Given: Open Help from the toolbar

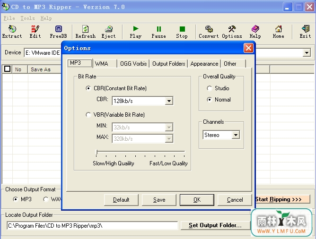Looking at the screenshot, I should (x=255, y=32).
